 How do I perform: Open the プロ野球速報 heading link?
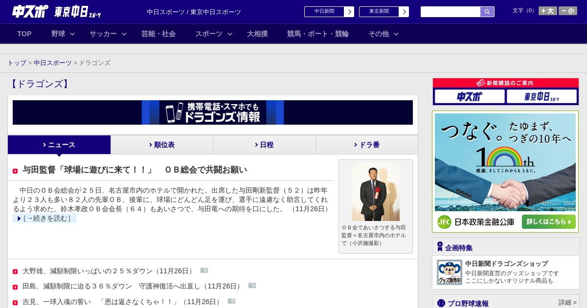(468, 303)
